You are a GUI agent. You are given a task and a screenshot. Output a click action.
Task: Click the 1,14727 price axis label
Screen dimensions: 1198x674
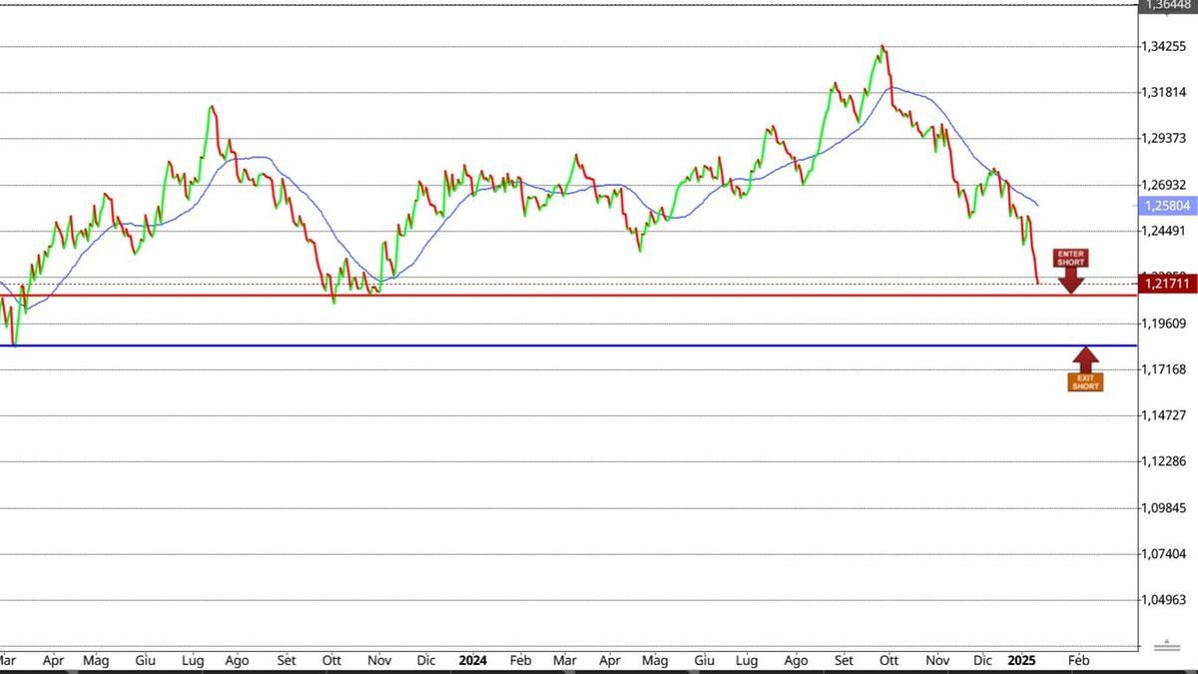1166,415
